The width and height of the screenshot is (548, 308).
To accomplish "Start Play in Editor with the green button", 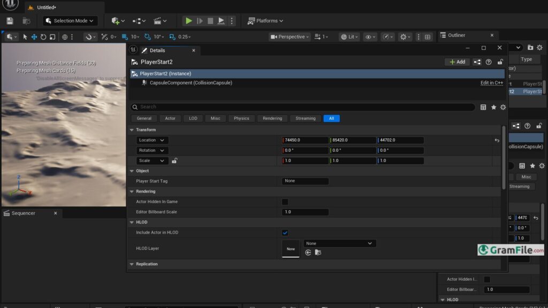I will point(189,21).
